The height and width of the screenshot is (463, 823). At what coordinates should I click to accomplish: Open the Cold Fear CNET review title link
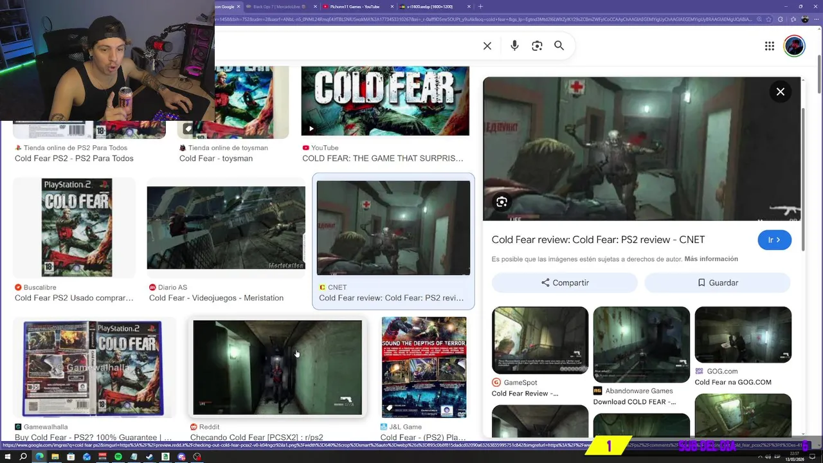click(x=598, y=239)
